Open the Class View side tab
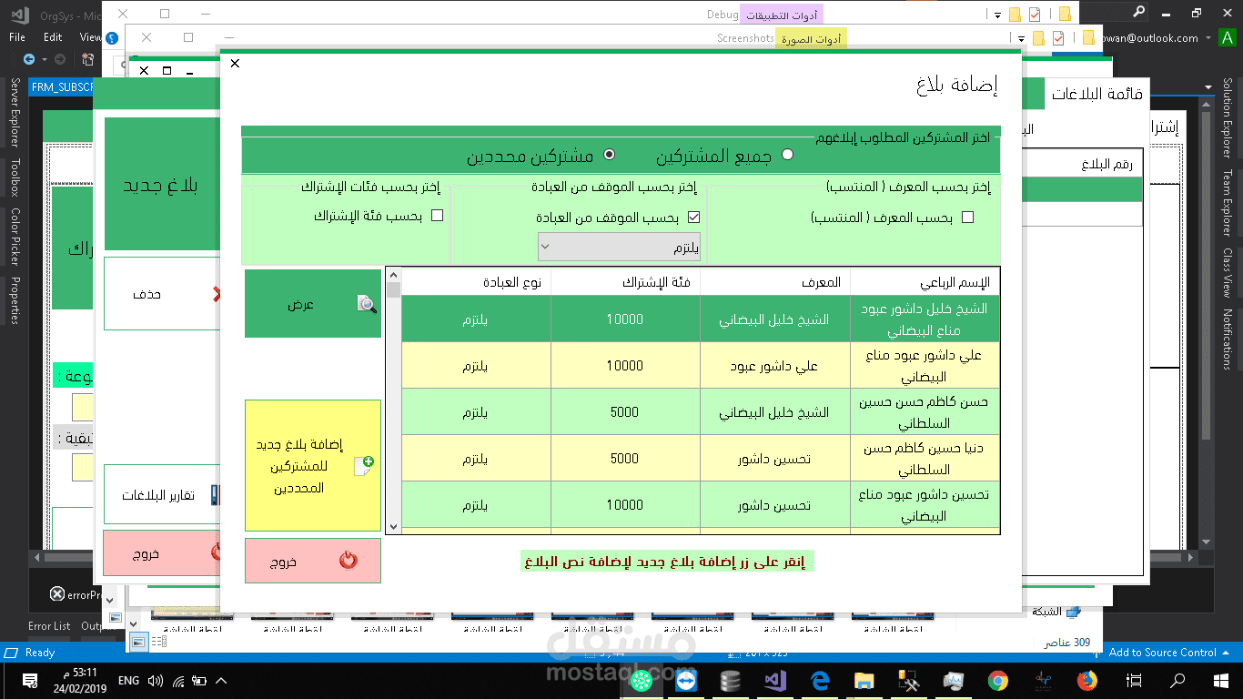This screenshot has width=1243, height=699. [1227, 273]
